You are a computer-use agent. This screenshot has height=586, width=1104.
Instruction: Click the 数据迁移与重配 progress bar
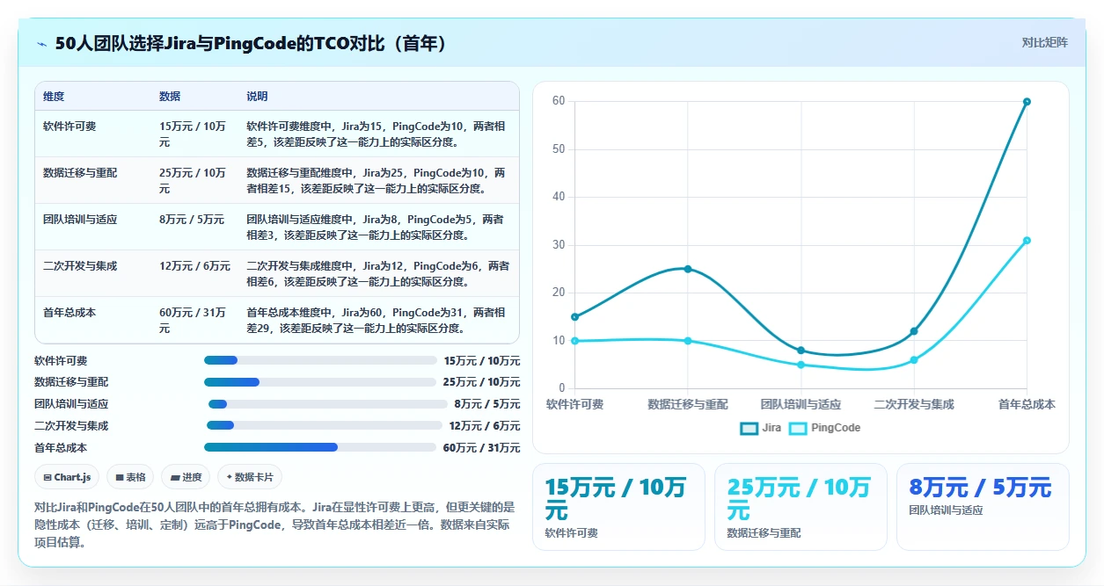320,382
